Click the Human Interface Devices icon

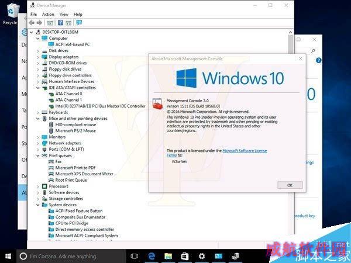(44, 81)
